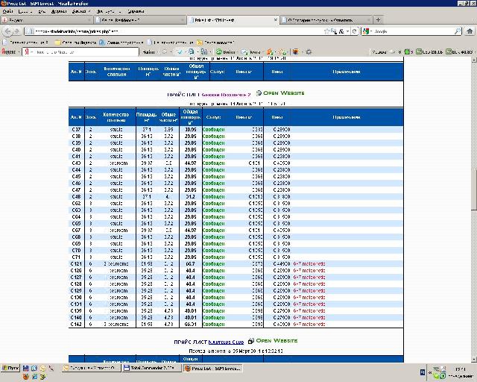This screenshot has width=477, height=382.
Task: Click total area 66.7 in row C121
Action: 191,264
